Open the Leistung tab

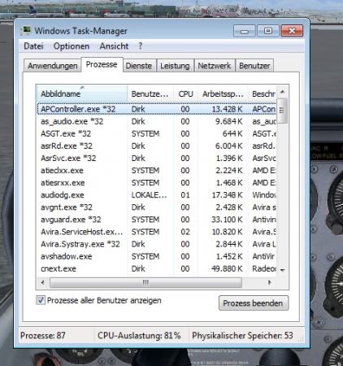coord(175,66)
